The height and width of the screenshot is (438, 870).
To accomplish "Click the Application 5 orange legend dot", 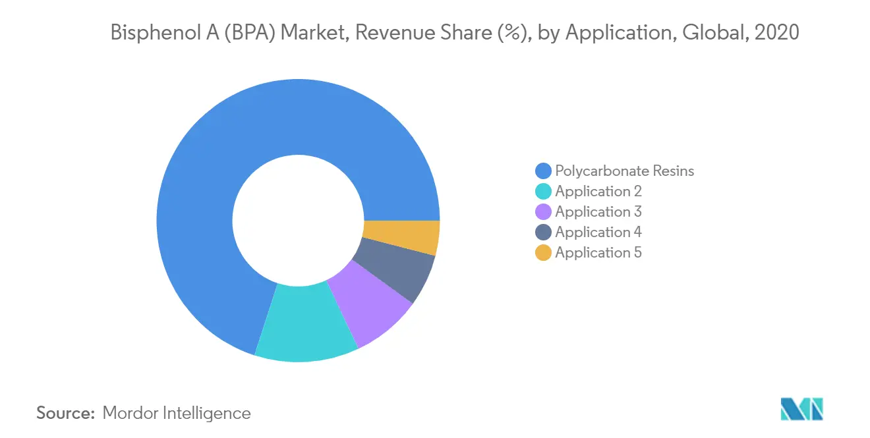I will coord(544,253).
